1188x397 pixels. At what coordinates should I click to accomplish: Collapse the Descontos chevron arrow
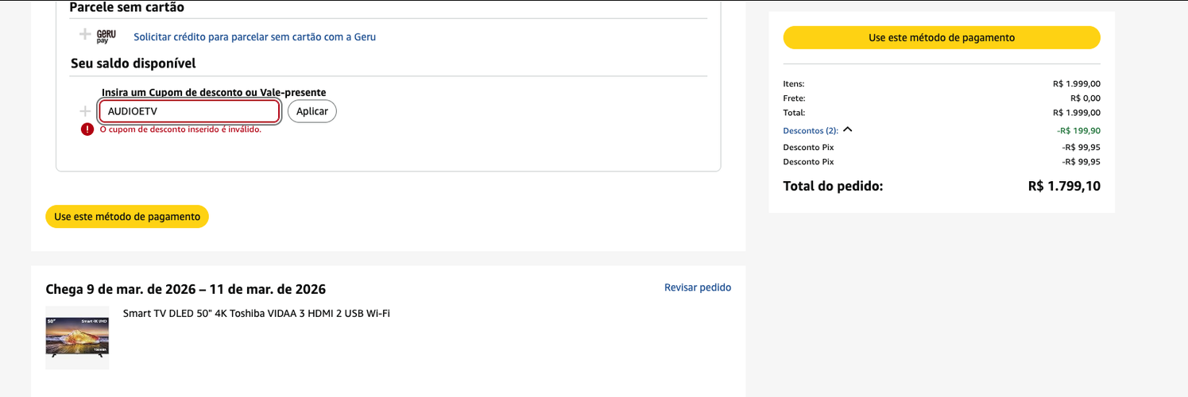(847, 129)
